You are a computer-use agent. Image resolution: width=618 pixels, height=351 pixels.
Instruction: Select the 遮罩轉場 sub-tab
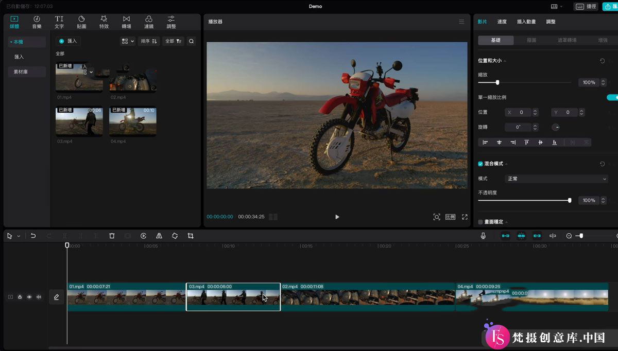tap(567, 40)
